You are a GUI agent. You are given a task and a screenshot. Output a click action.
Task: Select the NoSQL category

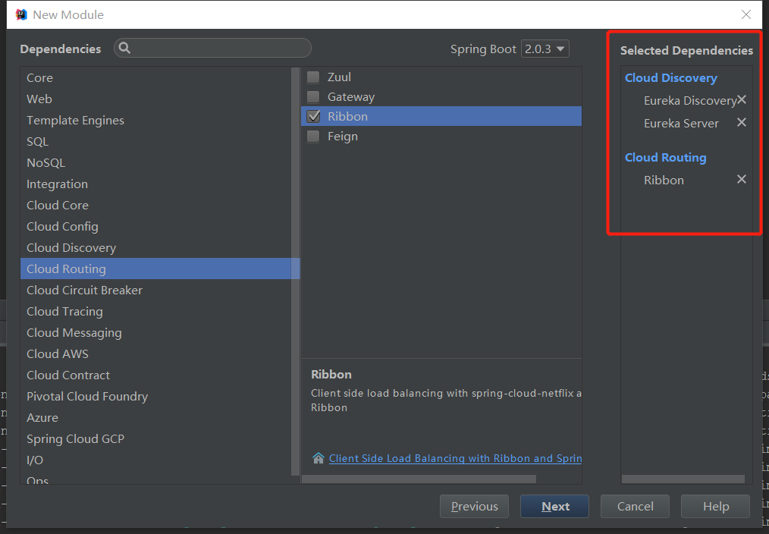pyautogui.click(x=156, y=163)
